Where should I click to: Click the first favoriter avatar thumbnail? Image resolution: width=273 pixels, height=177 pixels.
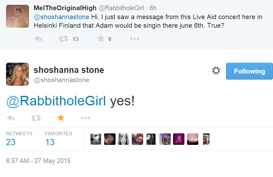pos(95,139)
